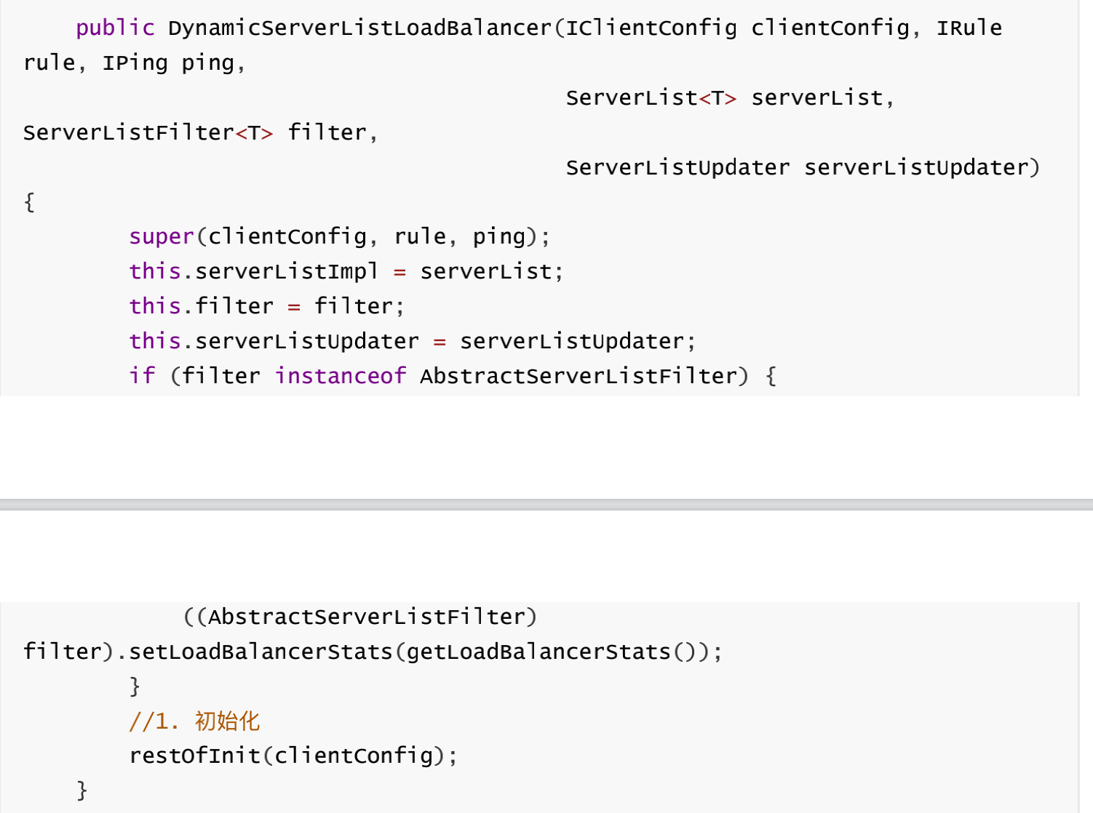Select the '((AbstractServerListFilter)' cast line
Screen dimensions: 1093x813
click(x=360, y=617)
